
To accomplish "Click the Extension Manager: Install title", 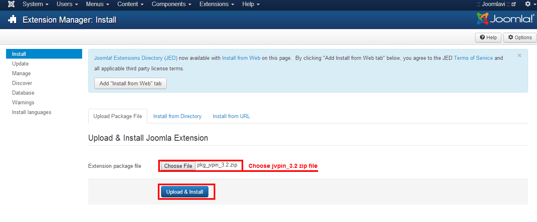I will click(x=70, y=20).
